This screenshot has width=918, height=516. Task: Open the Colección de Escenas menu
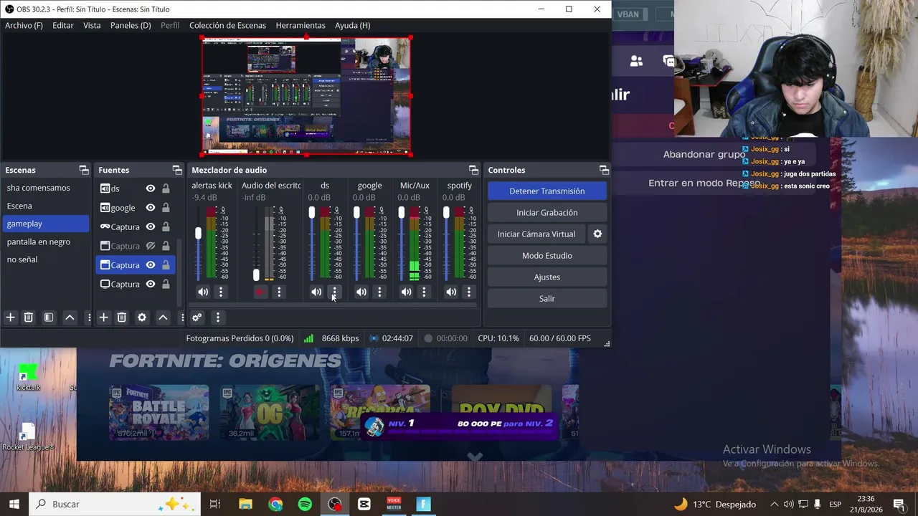227,25
